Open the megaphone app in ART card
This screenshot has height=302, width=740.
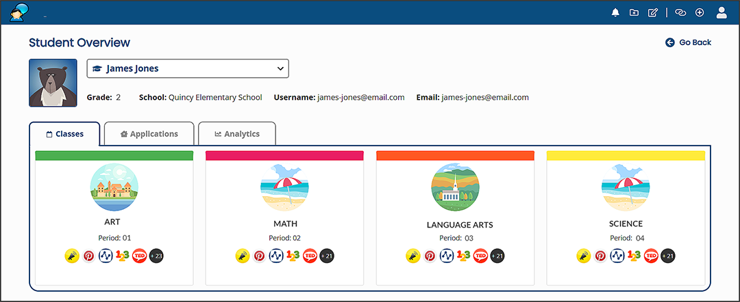click(x=72, y=256)
